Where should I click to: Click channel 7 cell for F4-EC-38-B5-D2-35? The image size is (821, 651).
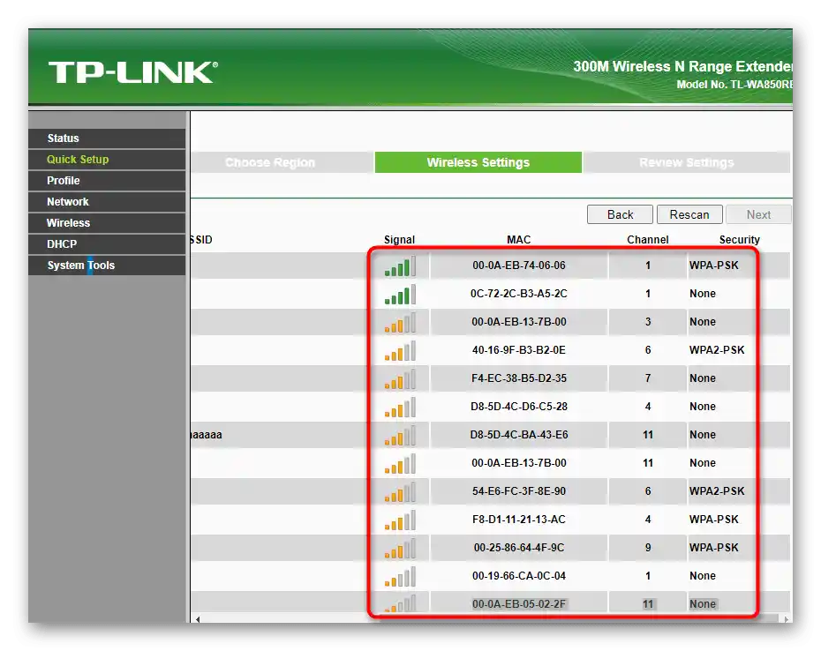[648, 379]
